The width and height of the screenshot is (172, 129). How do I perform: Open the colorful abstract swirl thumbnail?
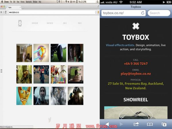click(x=41, y=53)
